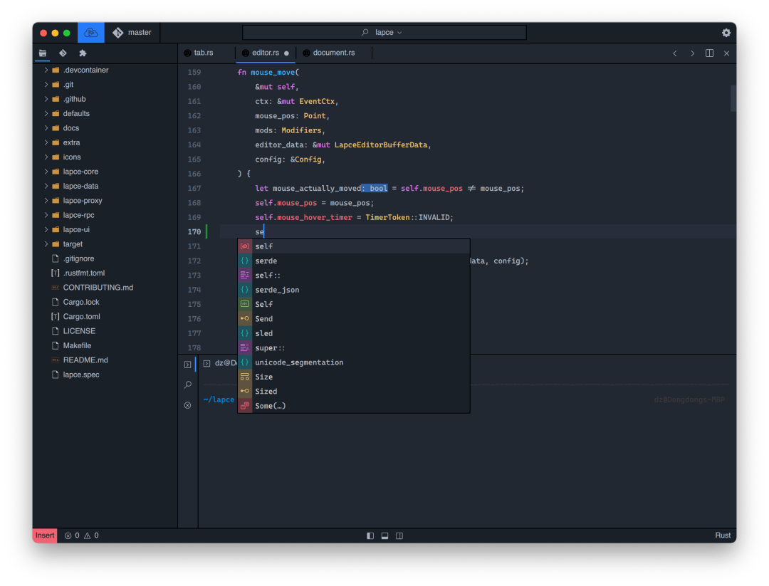
Task: Select the sled completion item
Action: [354, 333]
